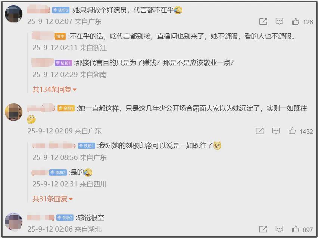The height and width of the screenshot is (238, 318).
Task: Open reply box on 感觉很空 comment
Action: pyautogui.click(x=279, y=229)
